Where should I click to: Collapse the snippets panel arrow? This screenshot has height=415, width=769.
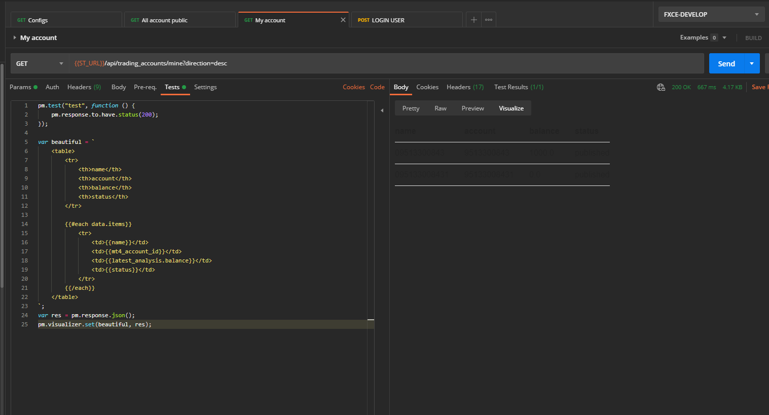tap(382, 110)
